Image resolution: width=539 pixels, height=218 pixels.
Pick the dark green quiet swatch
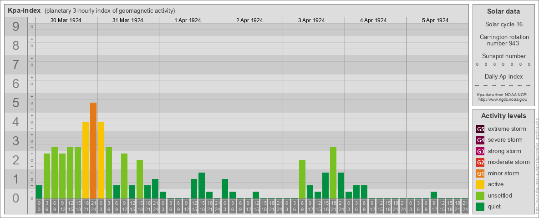481,206
